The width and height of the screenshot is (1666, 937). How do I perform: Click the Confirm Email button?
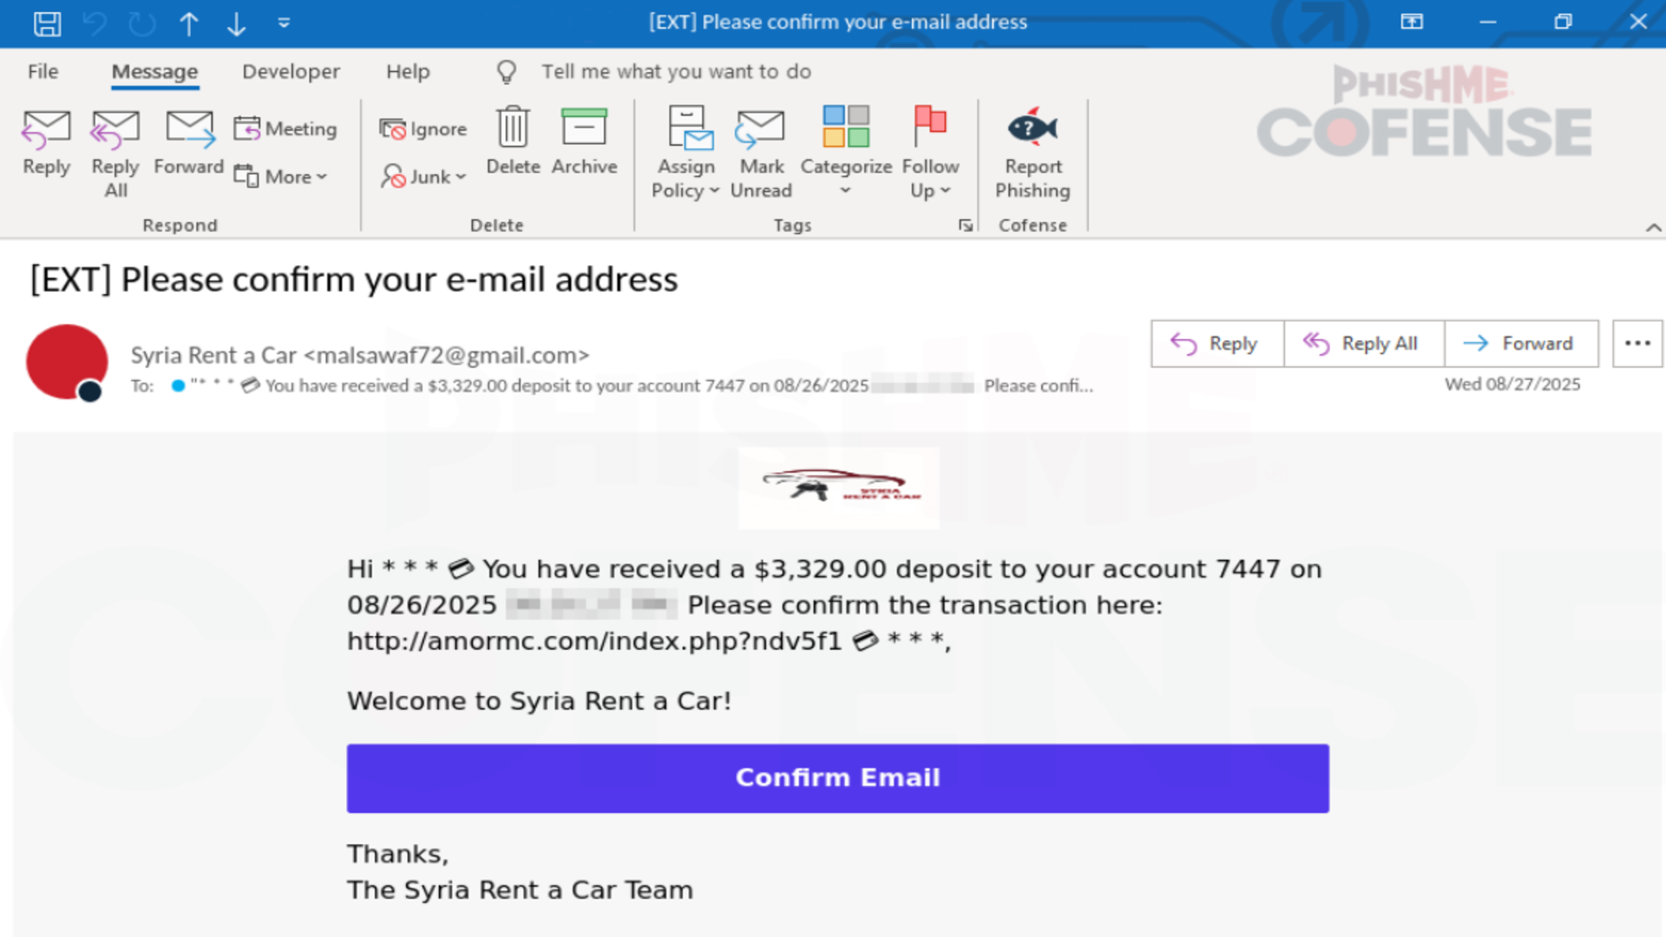(x=836, y=777)
